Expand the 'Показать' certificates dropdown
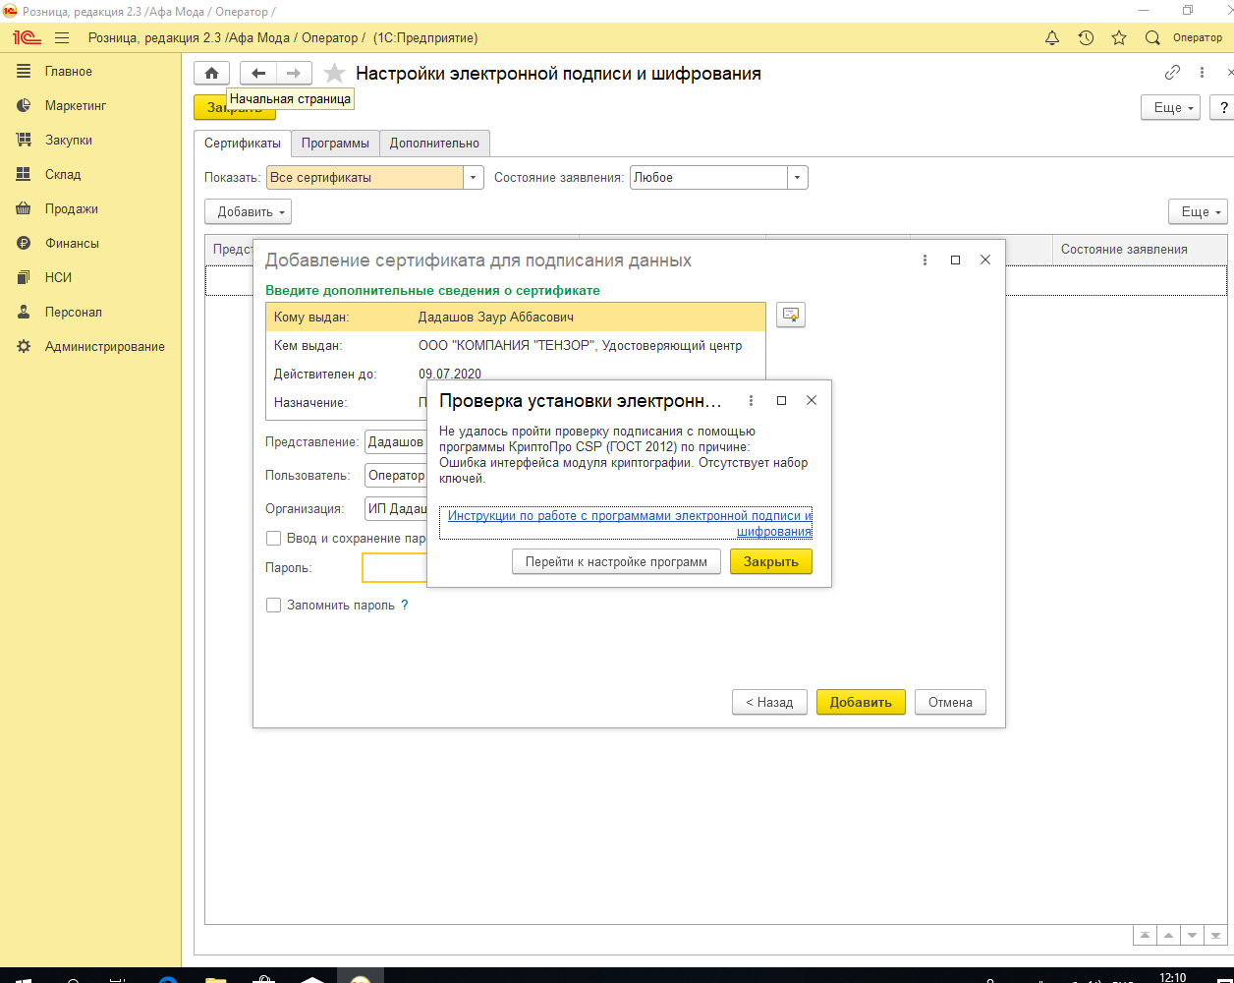1234x983 pixels. [x=474, y=178]
